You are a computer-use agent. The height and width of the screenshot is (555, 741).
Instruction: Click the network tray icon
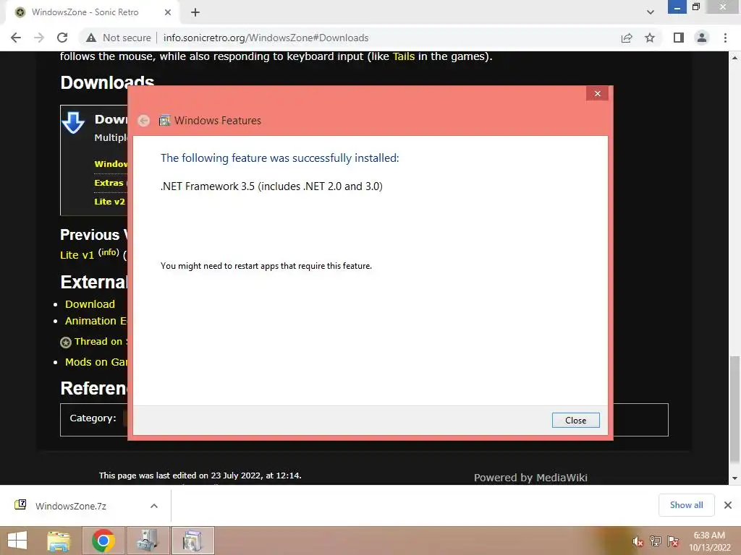click(x=655, y=541)
